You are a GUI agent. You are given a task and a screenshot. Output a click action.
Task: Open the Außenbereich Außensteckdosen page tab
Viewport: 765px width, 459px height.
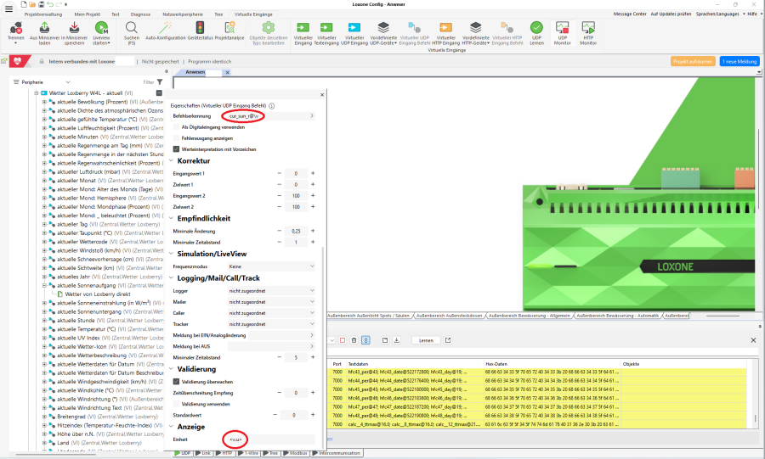[x=449, y=316]
